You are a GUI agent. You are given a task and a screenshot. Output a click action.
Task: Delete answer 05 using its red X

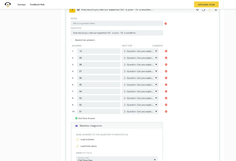(x=166, y=85)
